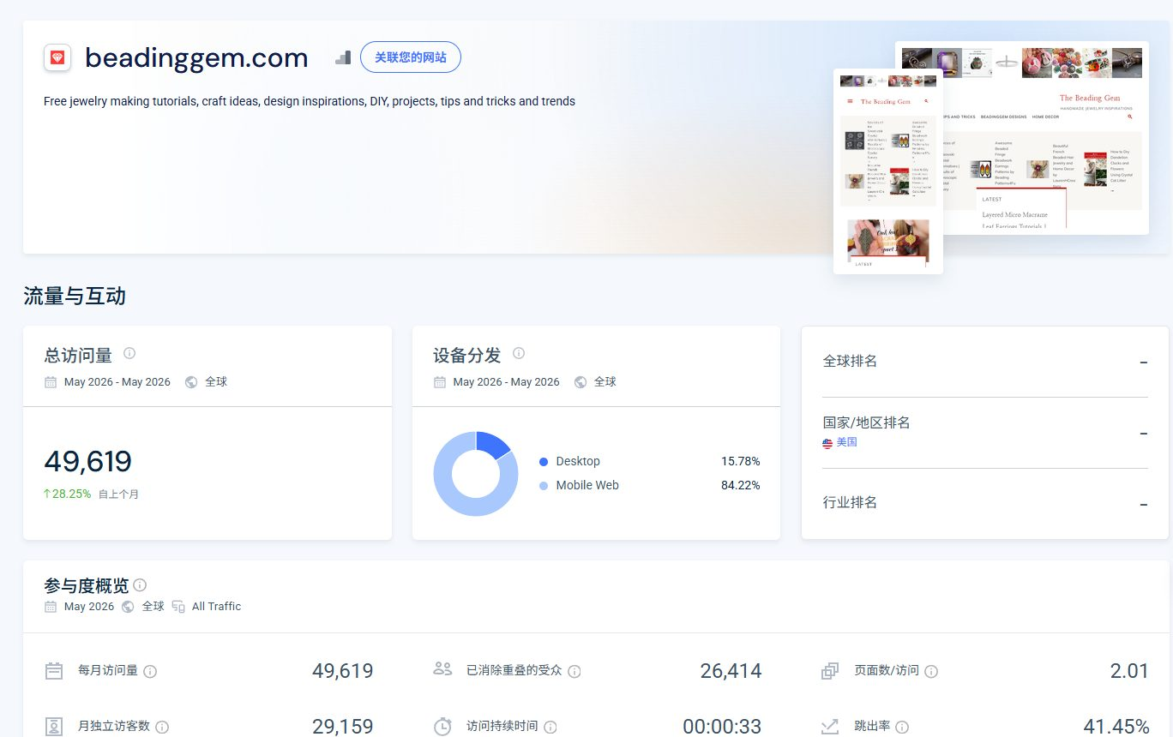The height and width of the screenshot is (737, 1173).
Task: Click the visitor icon beside 月独立访客数
Action: pyautogui.click(x=54, y=727)
